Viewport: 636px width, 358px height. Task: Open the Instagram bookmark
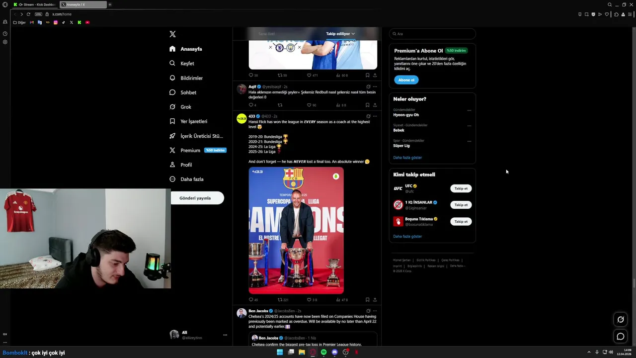tap(56, 22)
